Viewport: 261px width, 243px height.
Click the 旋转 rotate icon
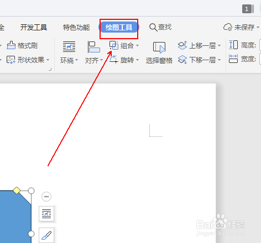[x=114, y=60]
